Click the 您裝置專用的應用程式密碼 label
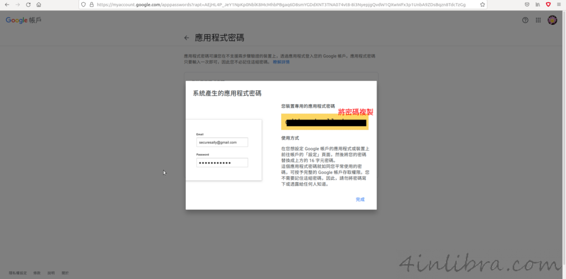The image size is (566, 279). pyautogui.click(x=308, y=106)
